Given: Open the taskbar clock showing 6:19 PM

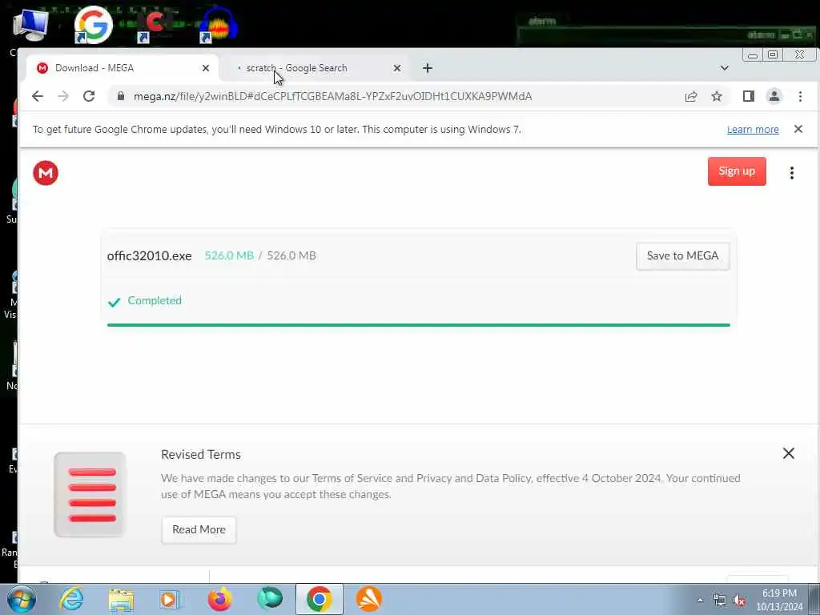Looking at the screenshot, I should pyautogui.click(x=779, y=600).
